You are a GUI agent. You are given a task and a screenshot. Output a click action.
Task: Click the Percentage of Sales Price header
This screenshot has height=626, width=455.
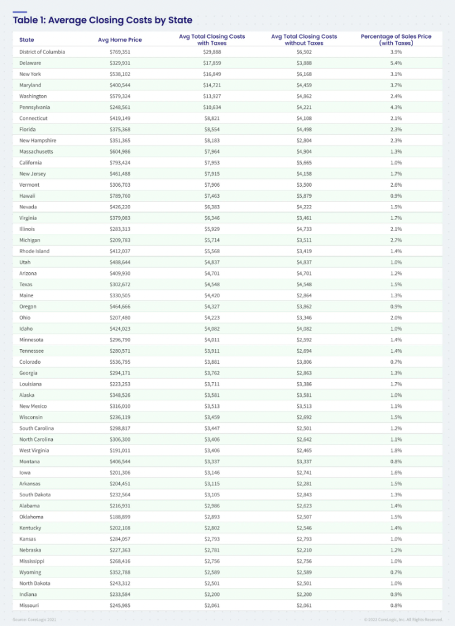(396, 40)
